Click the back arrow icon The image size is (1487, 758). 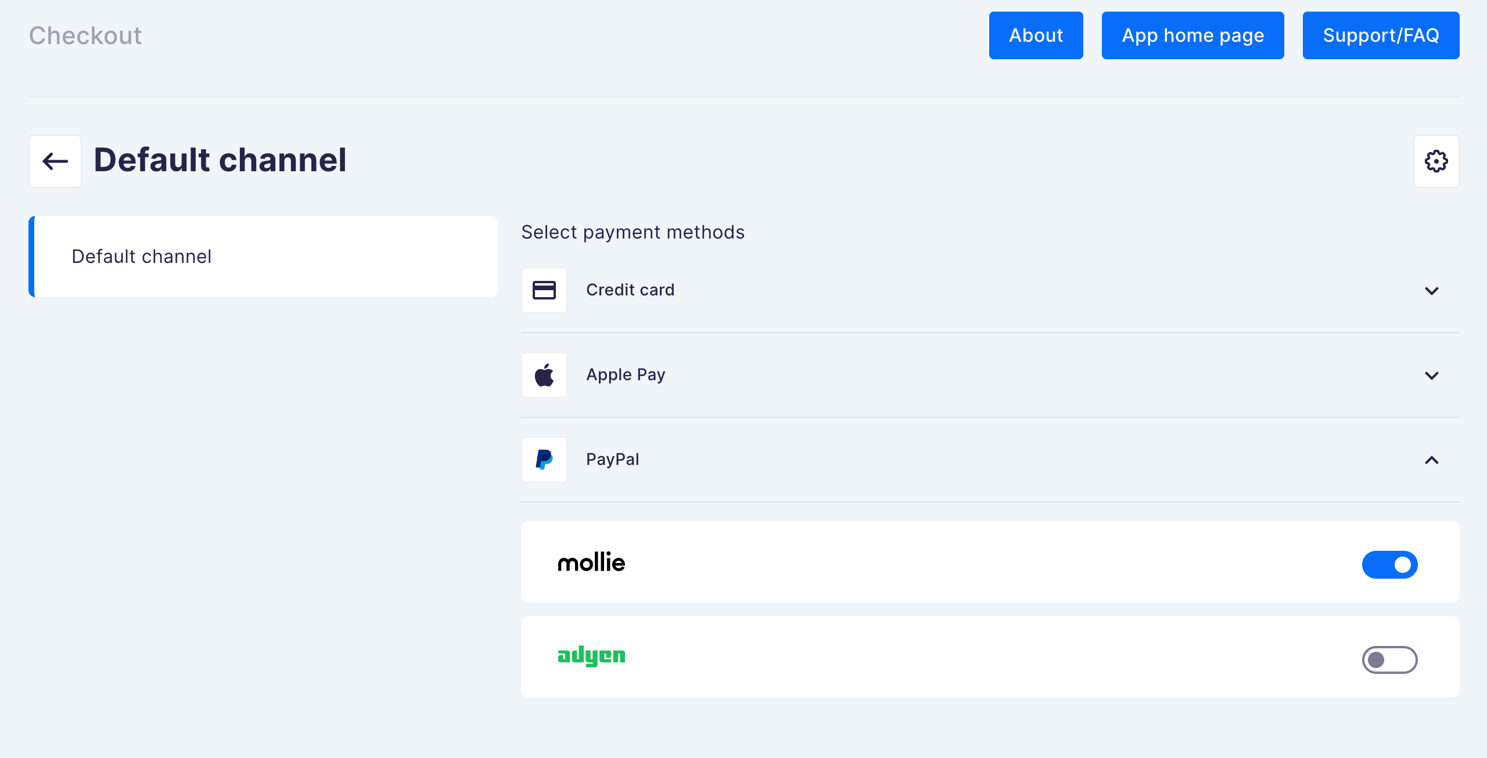pyautogui.click(x=54, y=161)
